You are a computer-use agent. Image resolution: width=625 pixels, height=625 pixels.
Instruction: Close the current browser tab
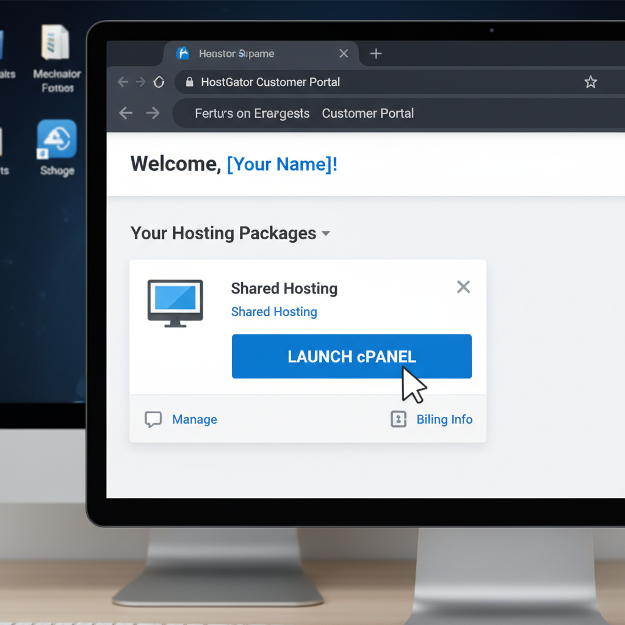[x=343, y=54]
